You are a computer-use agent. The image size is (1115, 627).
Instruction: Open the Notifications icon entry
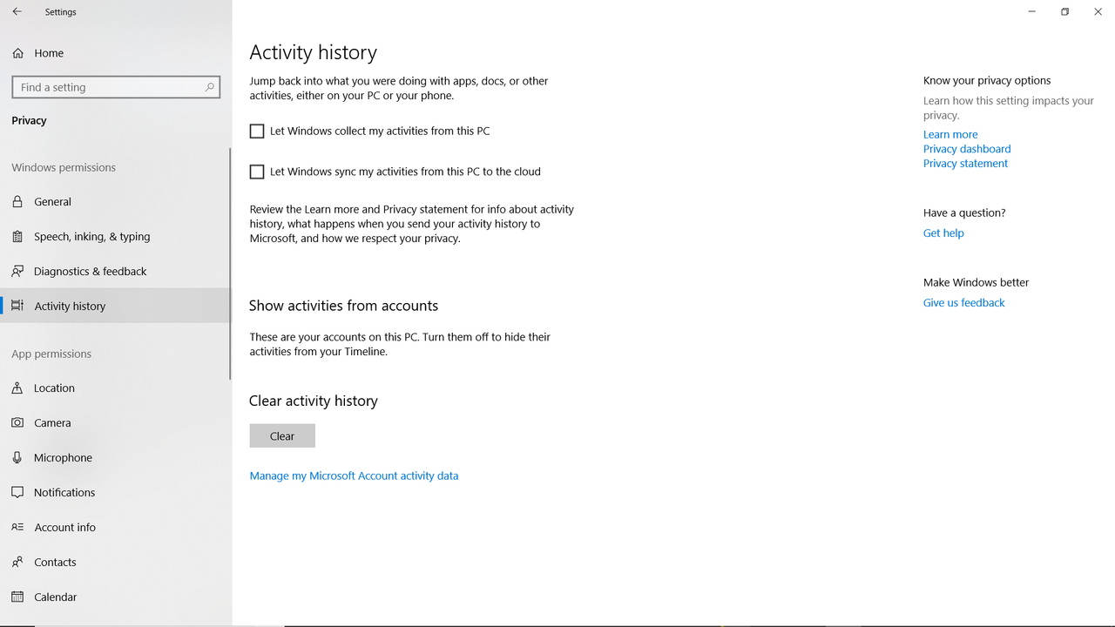[17, 492]
